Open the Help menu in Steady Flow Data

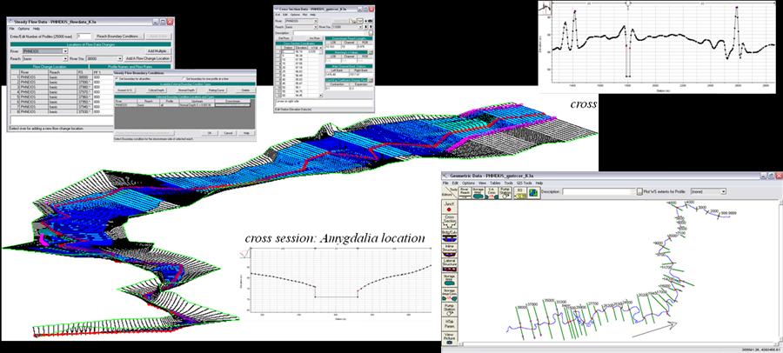click(37, 29)
